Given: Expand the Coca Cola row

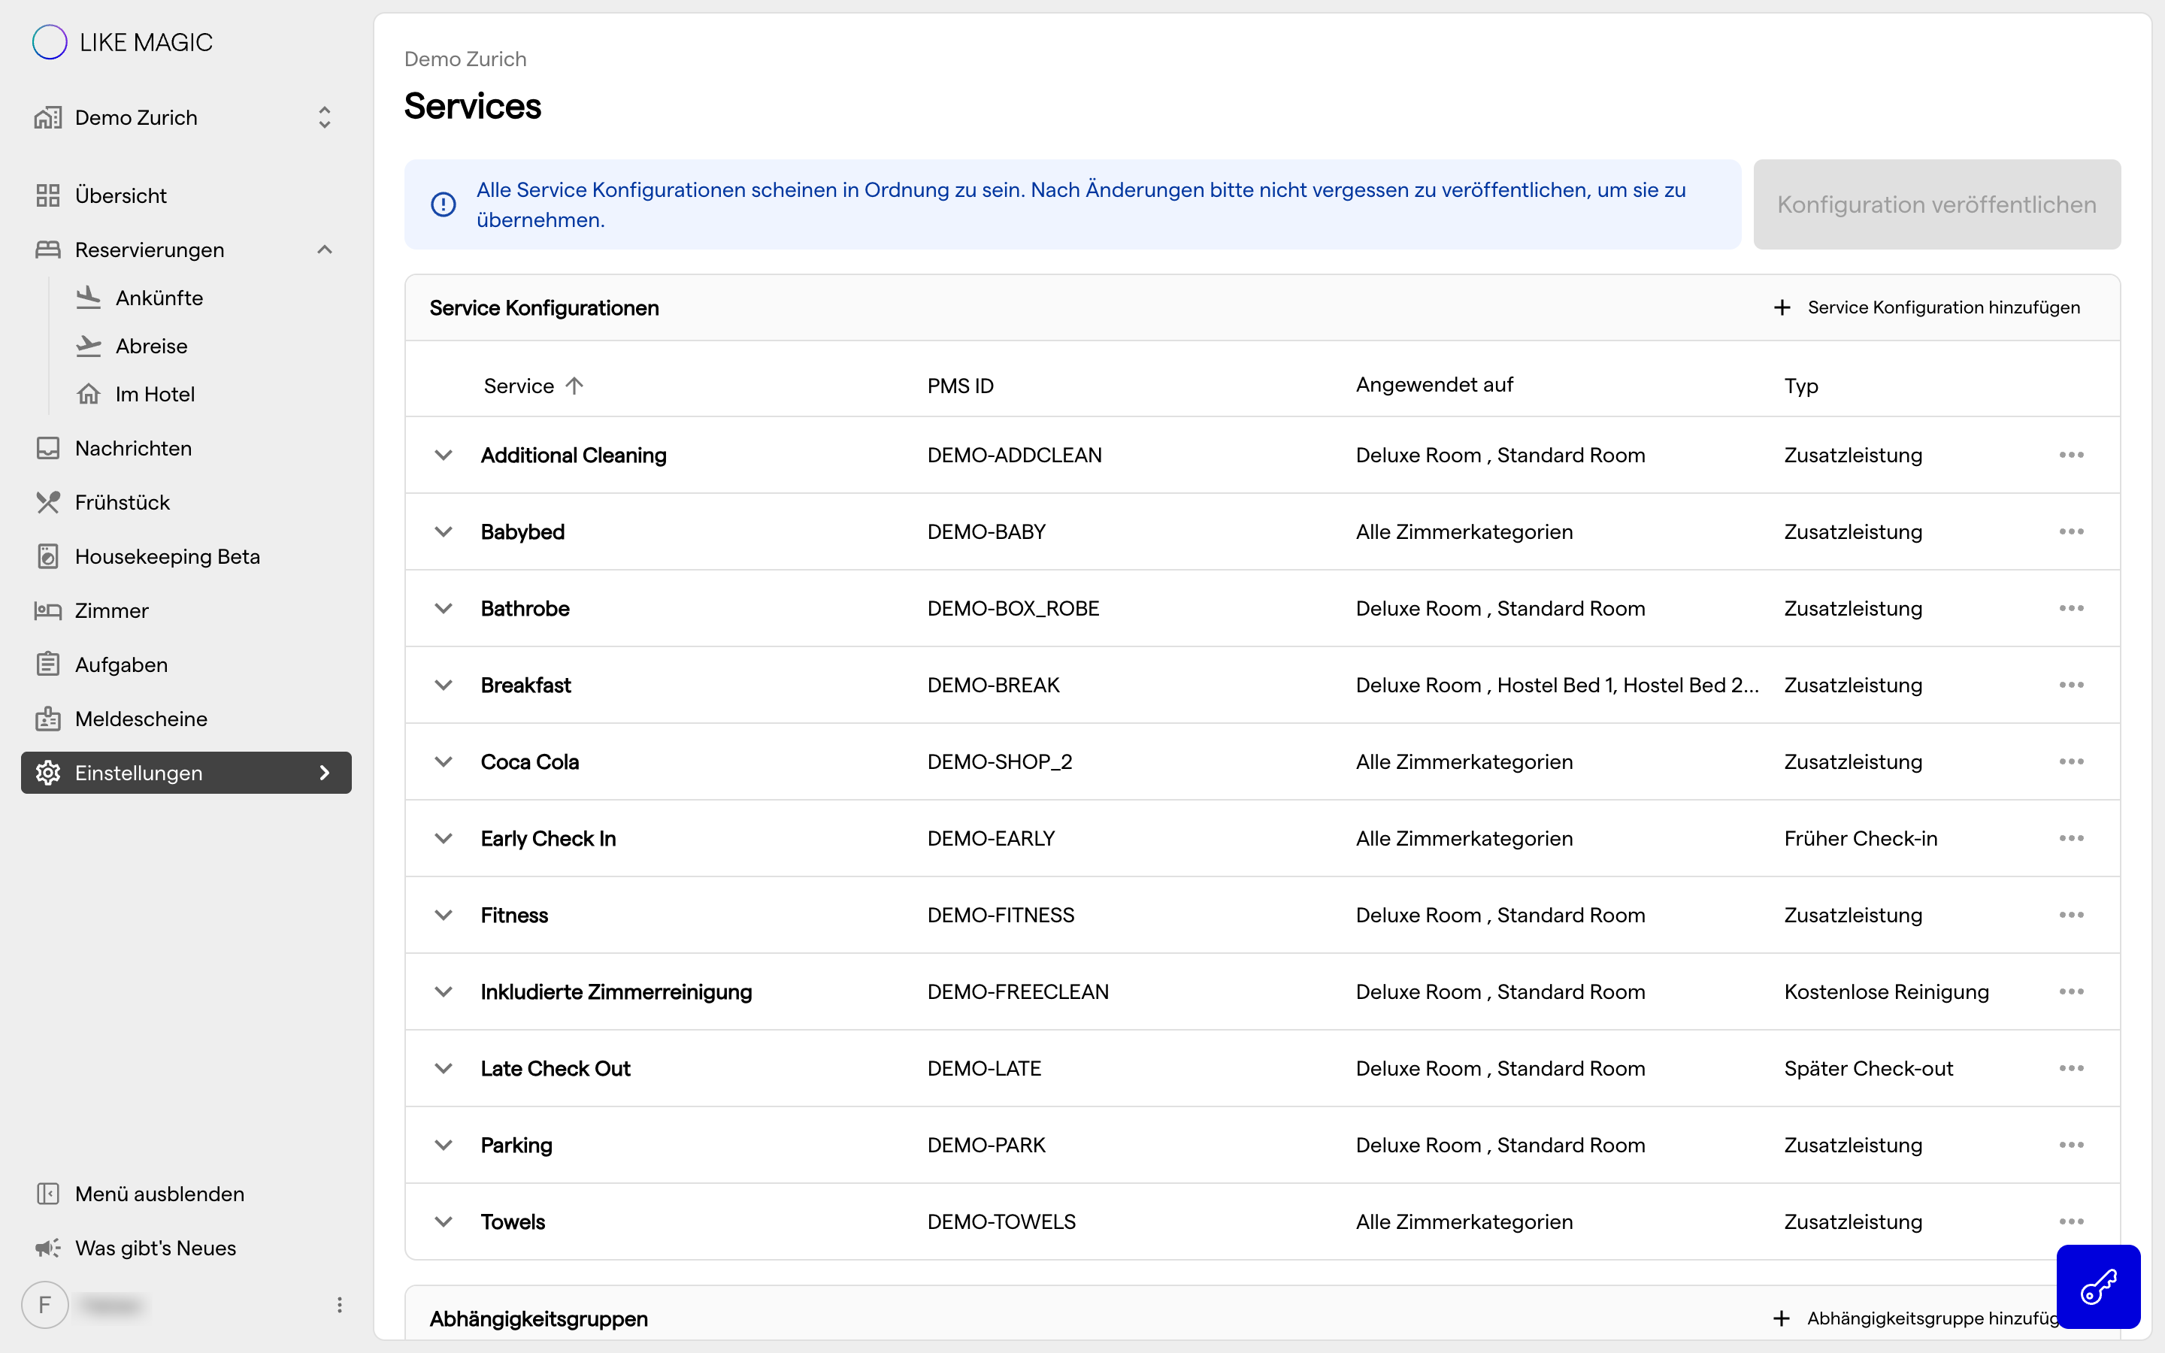Looking at the screenshot, I should tap(443, 761).
